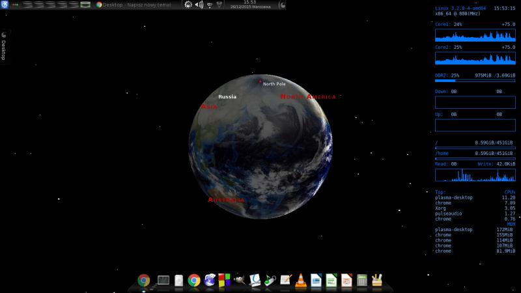521x293 pixels.
Task: Click the Wi-Fi network icon in the panel
Action: (x=210, y=5)
